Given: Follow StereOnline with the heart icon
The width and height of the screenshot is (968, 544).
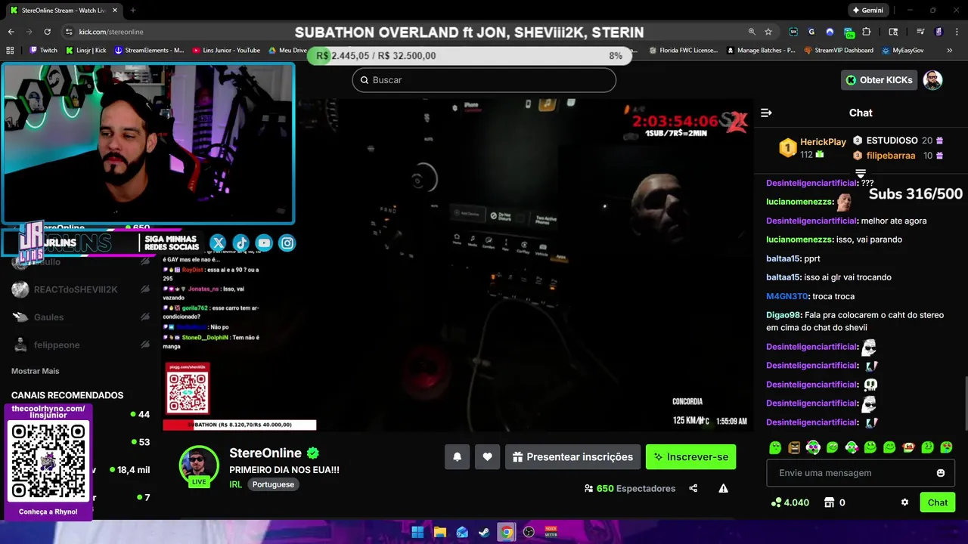Looking at the screenshot, I should (487, 457).
